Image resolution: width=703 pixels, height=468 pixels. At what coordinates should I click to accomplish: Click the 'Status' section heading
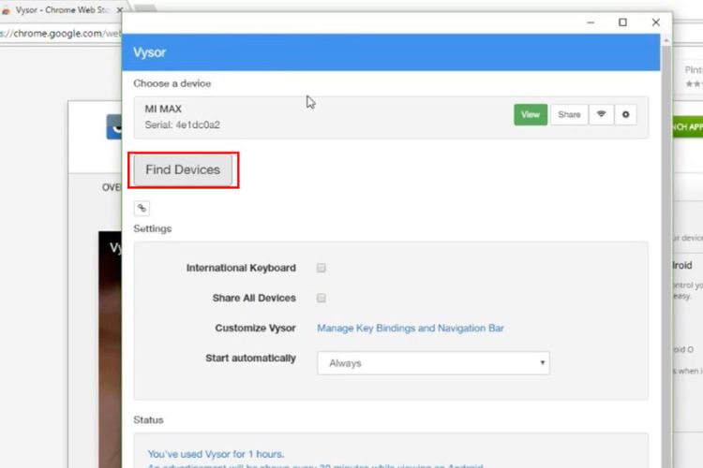pos(148,420)
